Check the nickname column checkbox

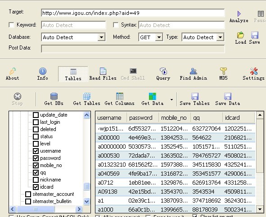pyautogui.click(x=36, y=180)
